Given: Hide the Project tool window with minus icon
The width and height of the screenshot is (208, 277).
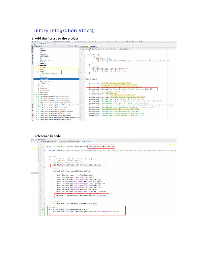Looking at the screenshot, I should click(78, 46).
